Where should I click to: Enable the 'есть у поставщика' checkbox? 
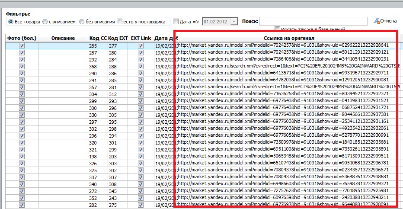tap(119, 22)
